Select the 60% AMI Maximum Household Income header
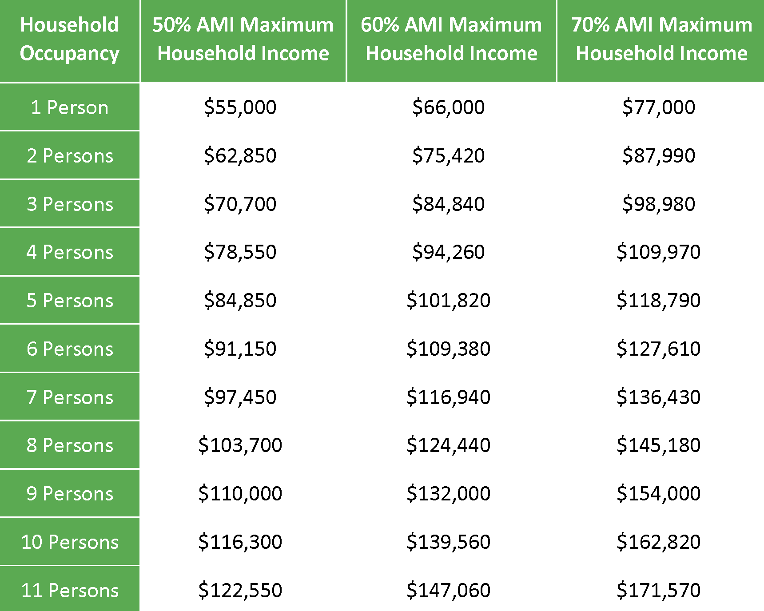 451,40
